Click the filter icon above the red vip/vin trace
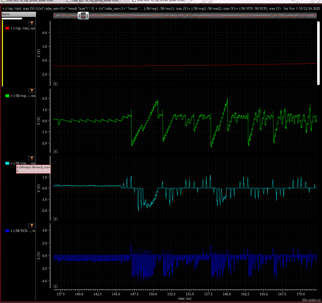The width and height of the screenshot is (322, 303). coord(32,23)
